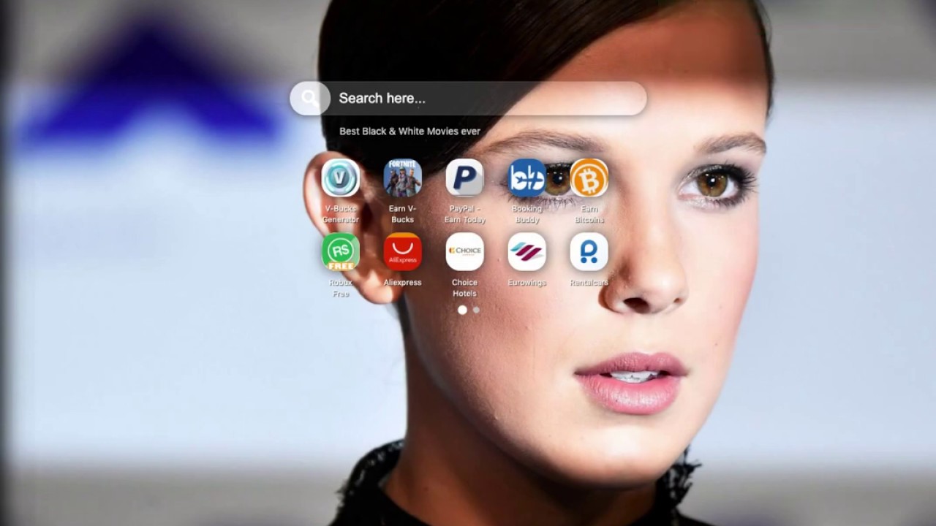936x526 pixels.
Task: Open the Rentalcars shortcut
Action: (589, 251)
